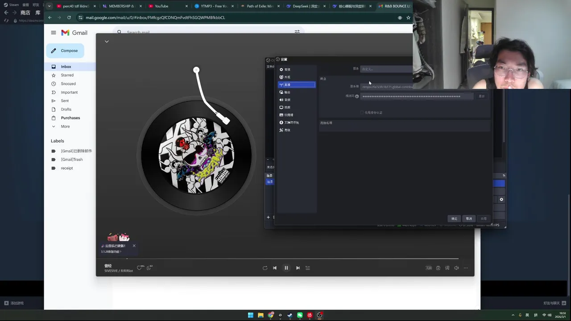The width and height of the screenshot is (571, 321).
Task: Pause the current song in music player
Action: click(286, 268)
